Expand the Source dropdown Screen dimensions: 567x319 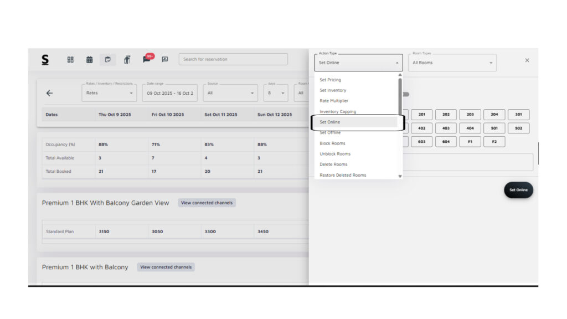click(x=230, y=93)
